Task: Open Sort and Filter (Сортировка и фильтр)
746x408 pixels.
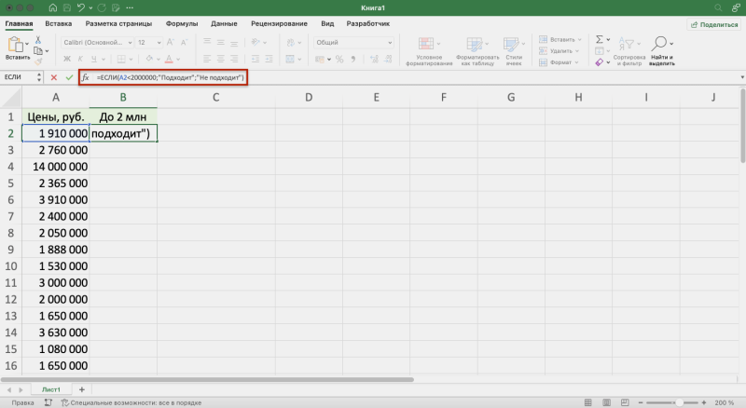Action: (x=629, y=51)
